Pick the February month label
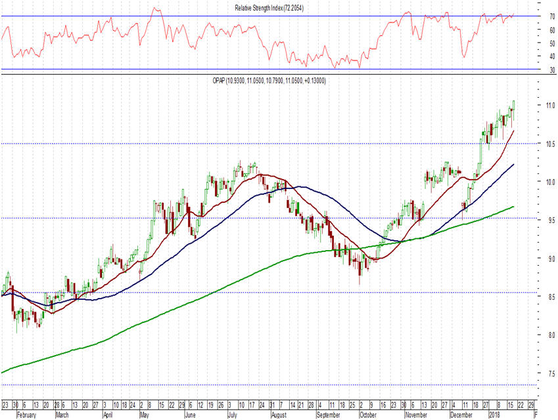The image size is (558, 420). 27,415
